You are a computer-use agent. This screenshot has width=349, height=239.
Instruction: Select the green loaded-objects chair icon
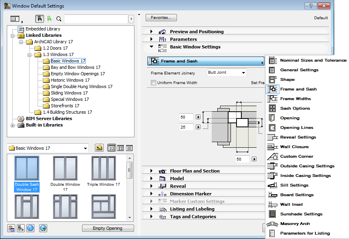tap(50, 18)
